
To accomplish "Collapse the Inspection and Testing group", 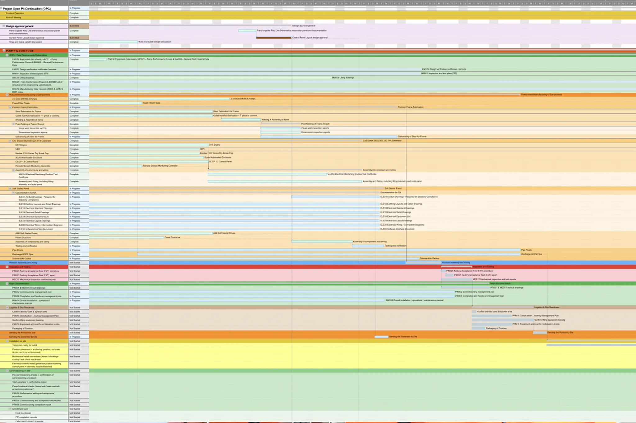I will [x=7, y=267].
